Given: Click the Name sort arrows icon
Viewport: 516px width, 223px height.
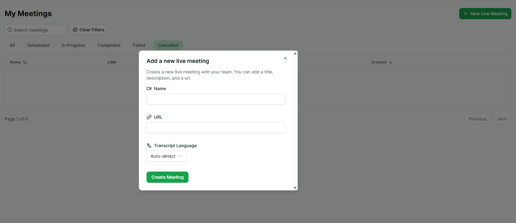Looking at the screenshot, I should [25, 62].
